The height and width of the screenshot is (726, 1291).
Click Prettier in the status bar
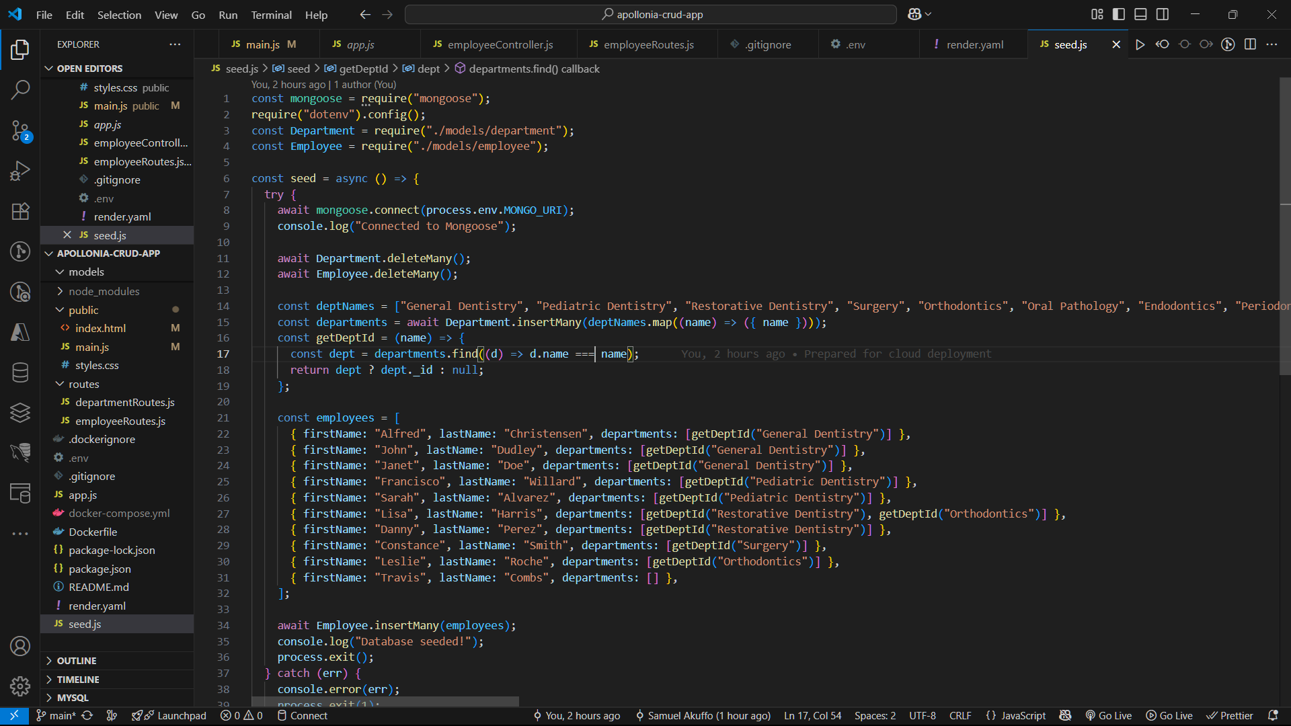click(x=1230, y=716)
